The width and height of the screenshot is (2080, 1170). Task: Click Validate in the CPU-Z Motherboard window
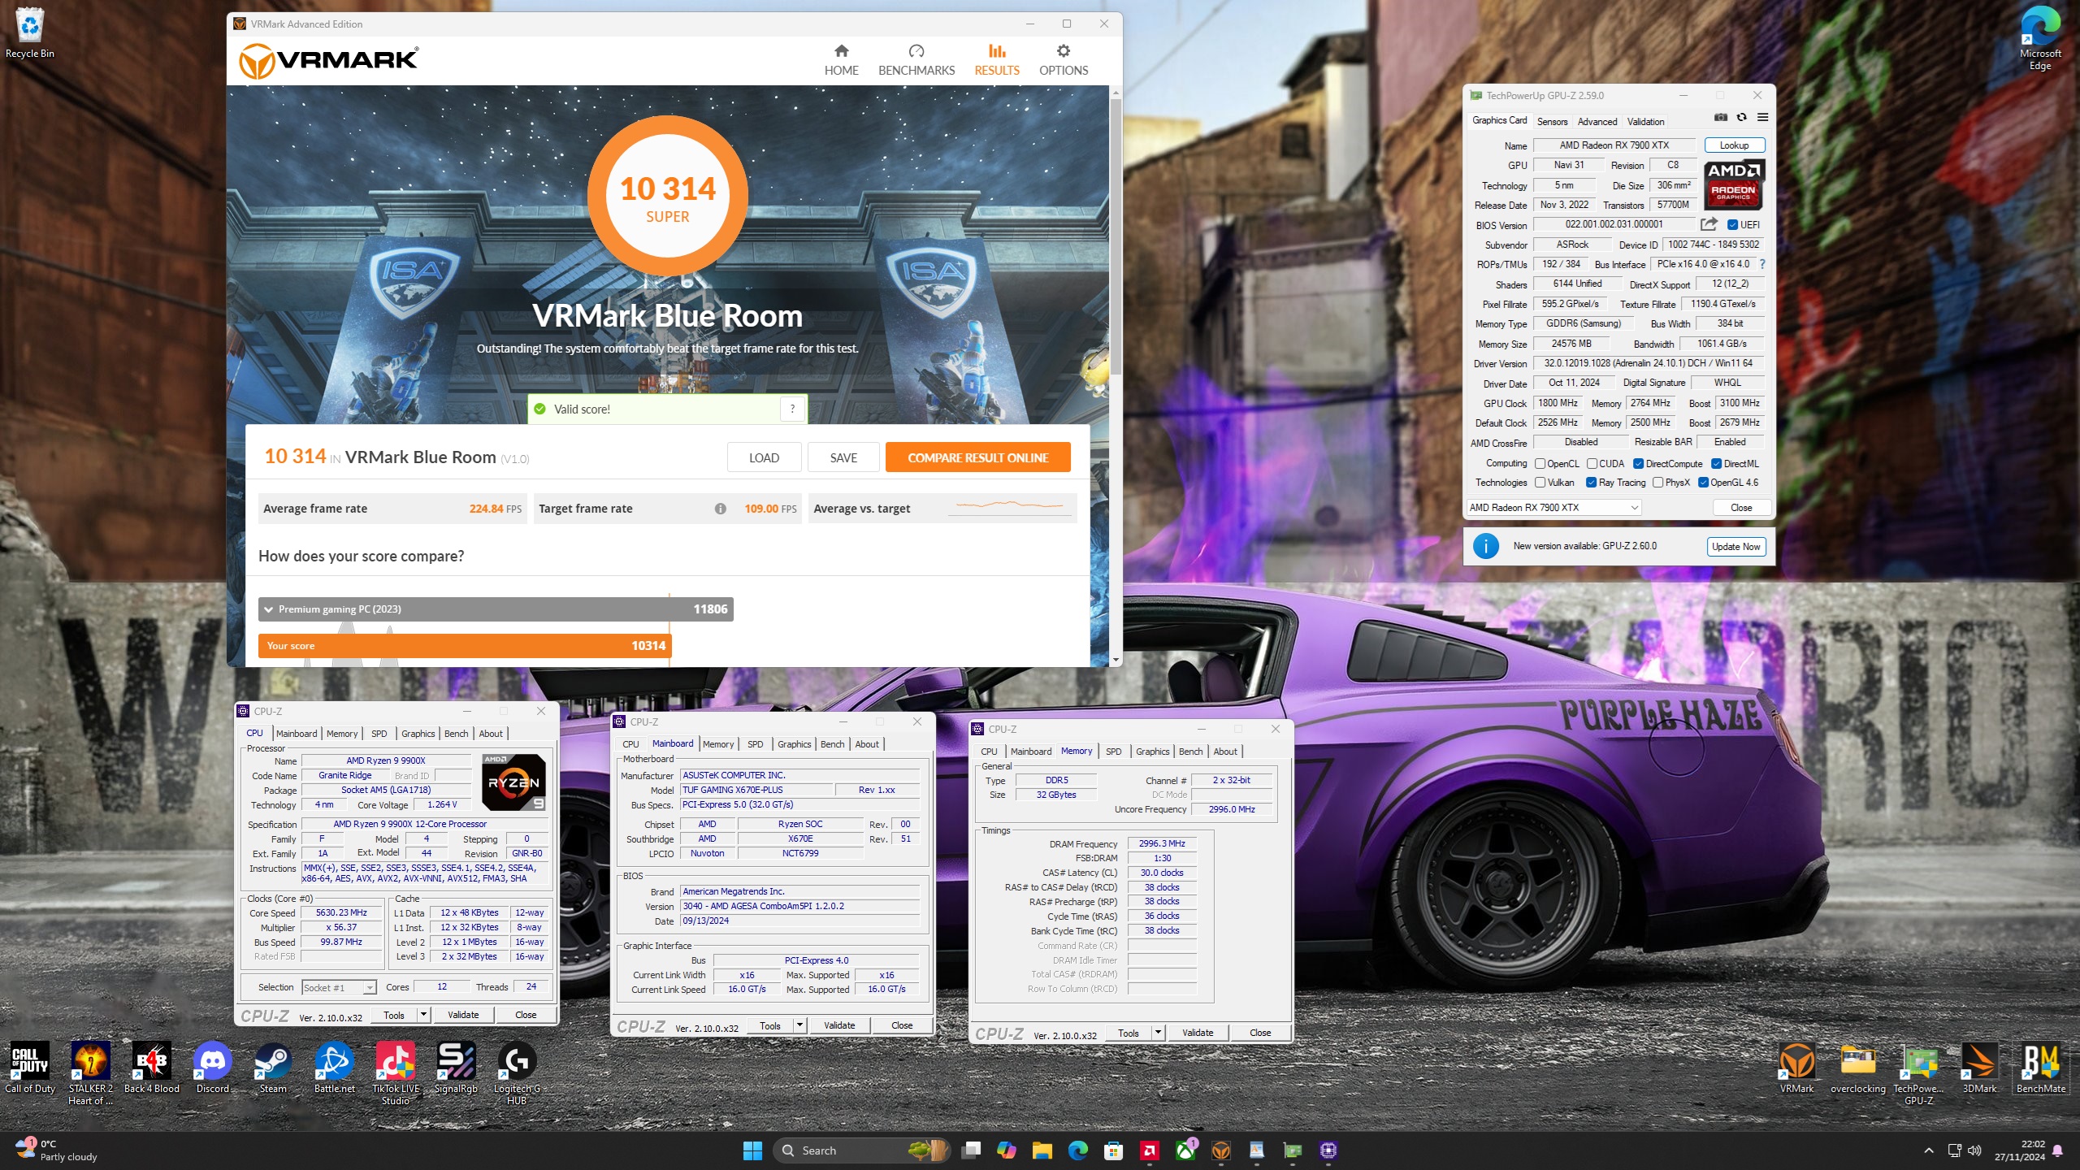click(838, 1025)
